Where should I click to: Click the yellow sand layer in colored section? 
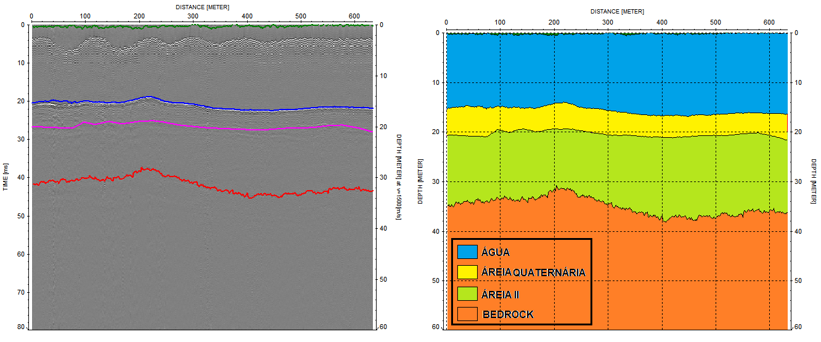(x=617, y=123)
